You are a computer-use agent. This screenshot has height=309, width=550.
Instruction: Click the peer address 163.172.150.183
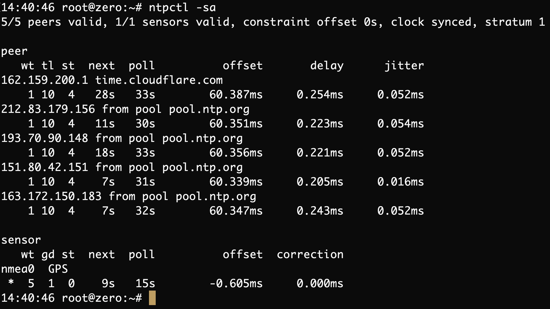[51, 196]
